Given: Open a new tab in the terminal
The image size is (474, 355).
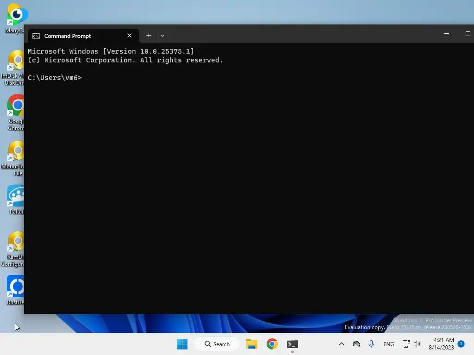Looking at the screenshot, I should pos(149,36).
